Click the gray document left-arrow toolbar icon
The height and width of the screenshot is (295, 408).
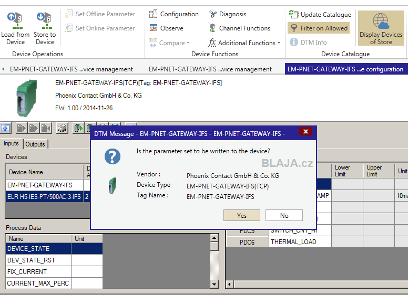46,128
